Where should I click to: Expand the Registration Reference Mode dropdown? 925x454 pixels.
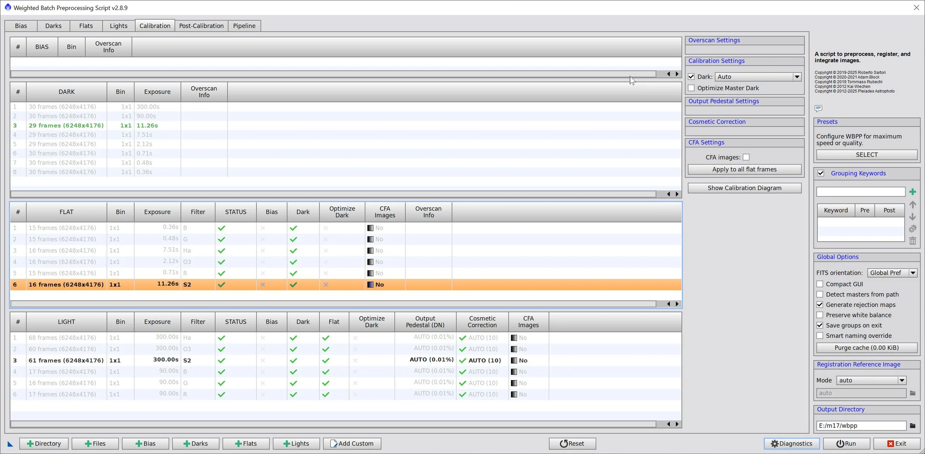(x=902, y=380)
